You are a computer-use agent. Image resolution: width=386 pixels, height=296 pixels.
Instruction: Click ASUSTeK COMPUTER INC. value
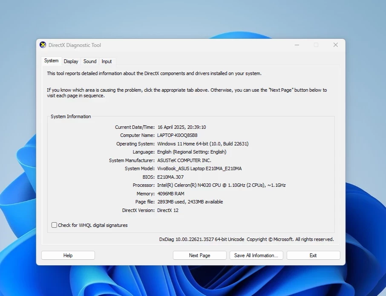pyautogui.click(x=184, y=160)
